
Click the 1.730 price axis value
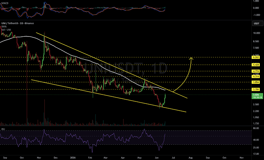[x=256, y=124]
